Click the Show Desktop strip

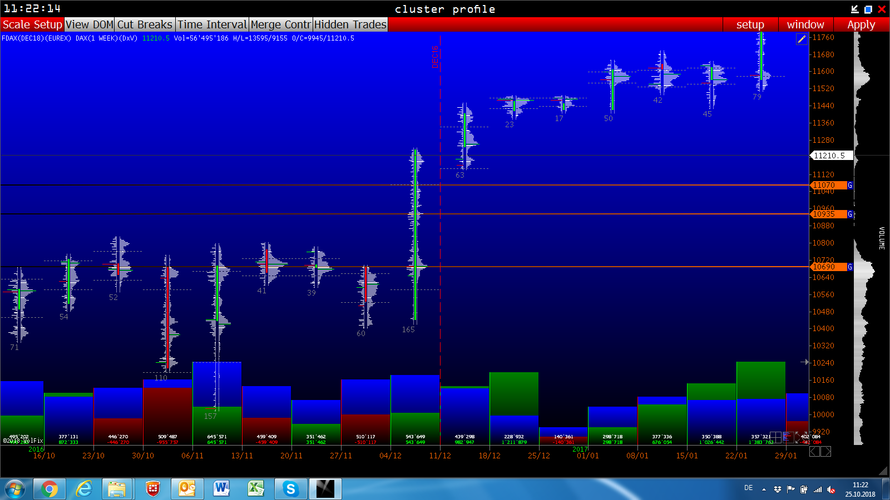coord(886,489)
